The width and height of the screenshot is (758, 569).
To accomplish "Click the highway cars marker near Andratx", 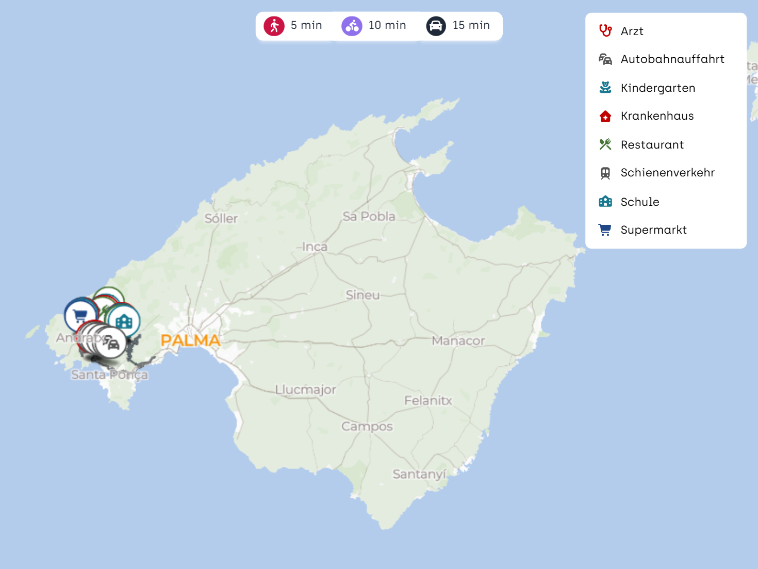I will [111, 343].
